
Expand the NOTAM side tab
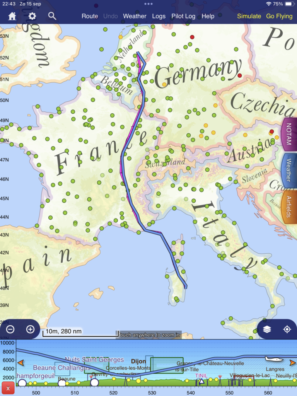pos(288,134)
